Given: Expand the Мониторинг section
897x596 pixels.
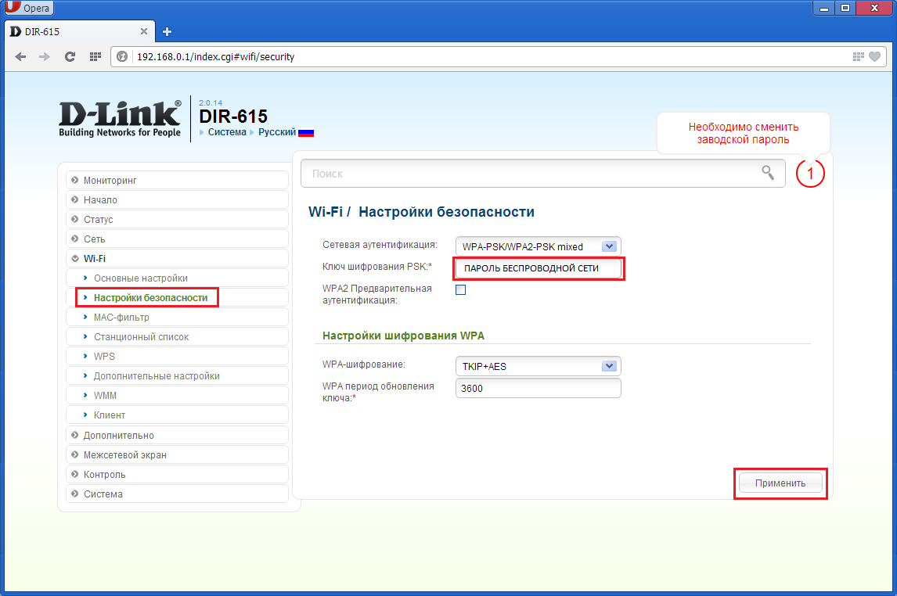Looking at the screenshot, I should click(x=178, y=180).
